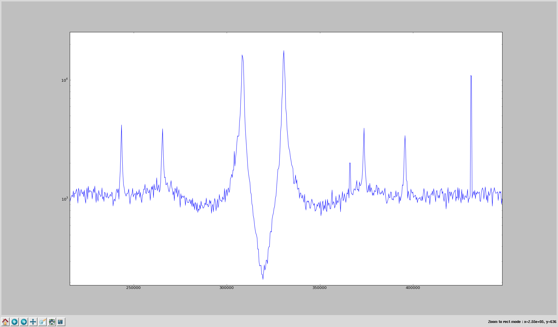Click the 350000 x-axis tick label
Screen dimensions: 558x327
click(x=319, y=288)
